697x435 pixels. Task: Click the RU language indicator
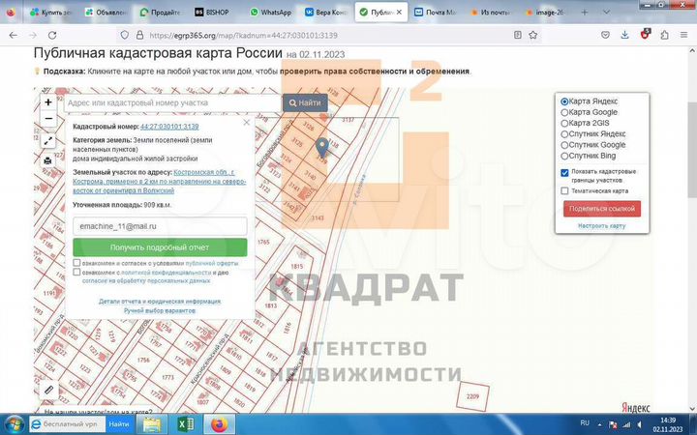tap(585, 423)
